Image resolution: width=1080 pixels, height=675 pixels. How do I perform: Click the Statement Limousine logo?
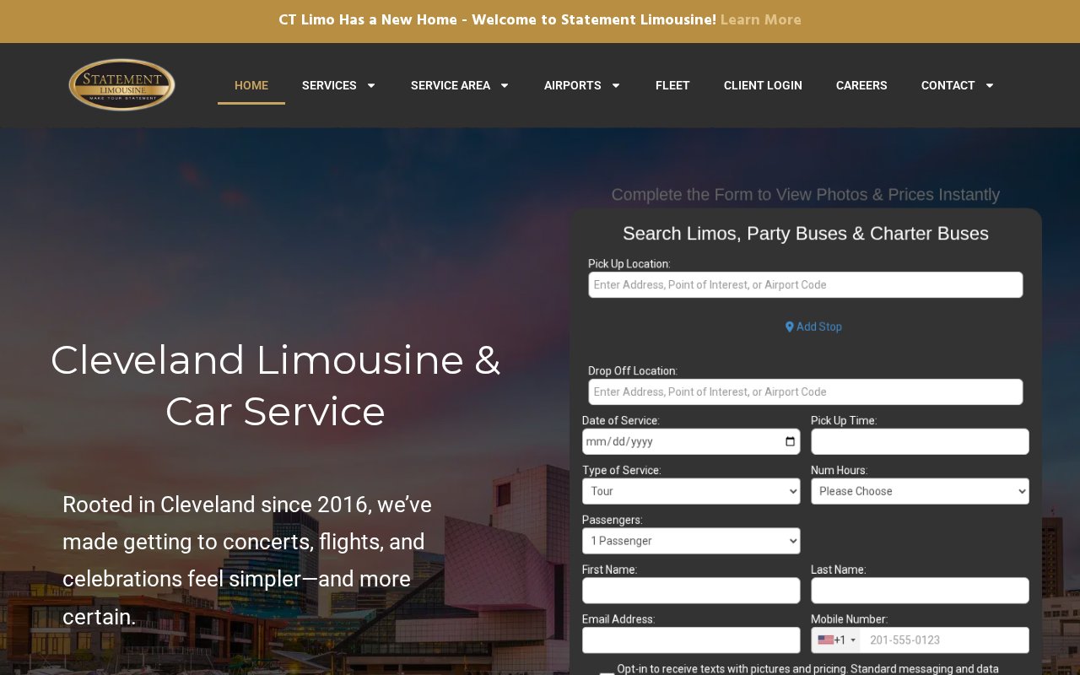[121, 84]
